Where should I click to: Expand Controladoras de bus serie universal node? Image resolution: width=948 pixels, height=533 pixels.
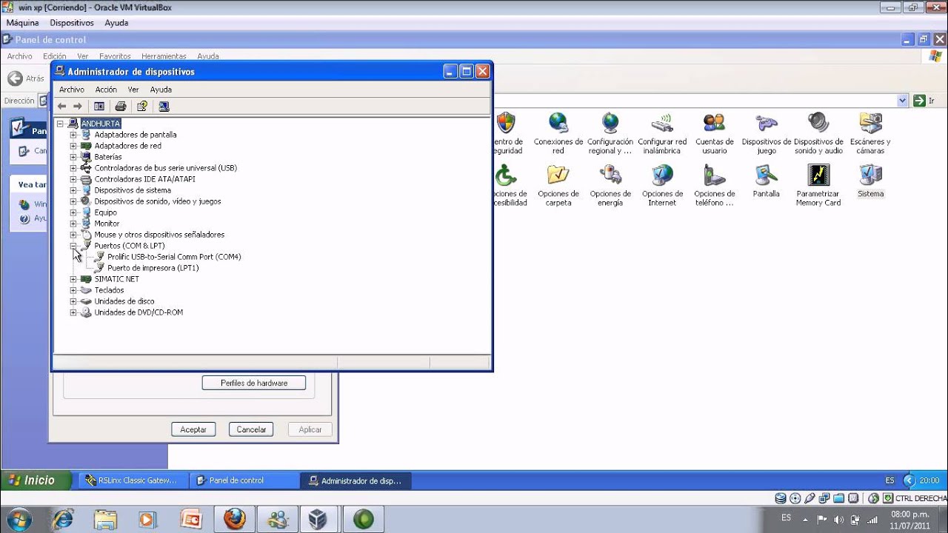point(73,168)
